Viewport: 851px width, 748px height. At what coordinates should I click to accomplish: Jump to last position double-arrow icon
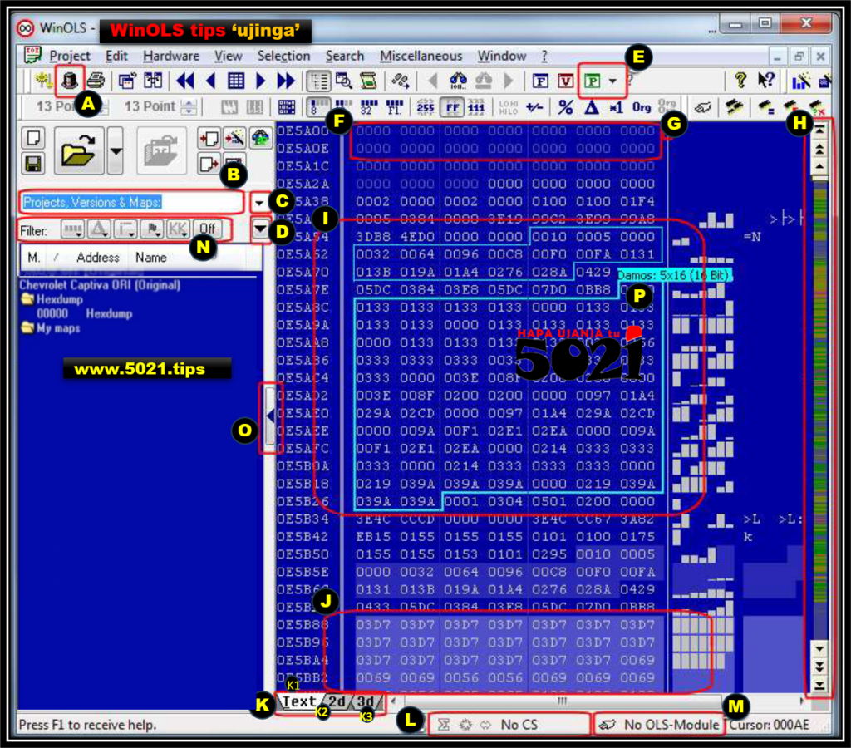[286, 81]
